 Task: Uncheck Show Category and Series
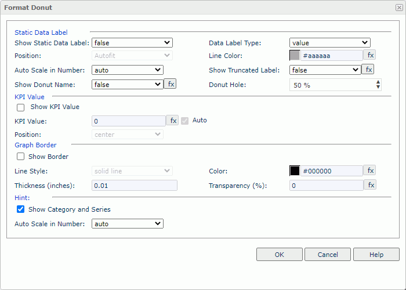[21, 209]
